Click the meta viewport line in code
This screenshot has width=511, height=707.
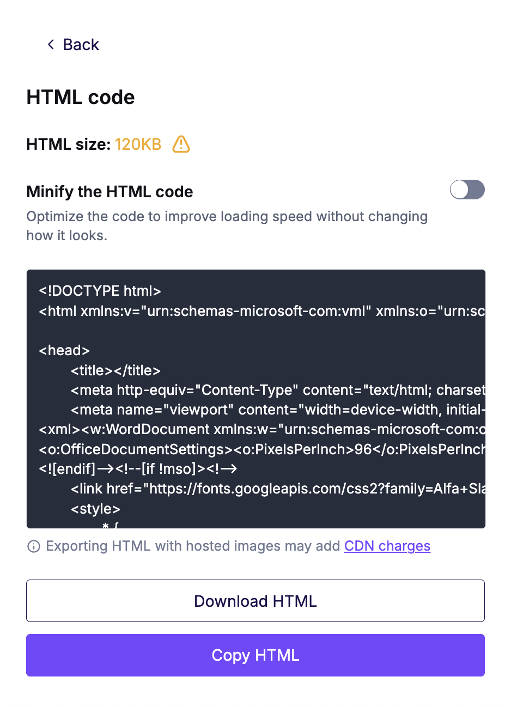pos(278,410)
